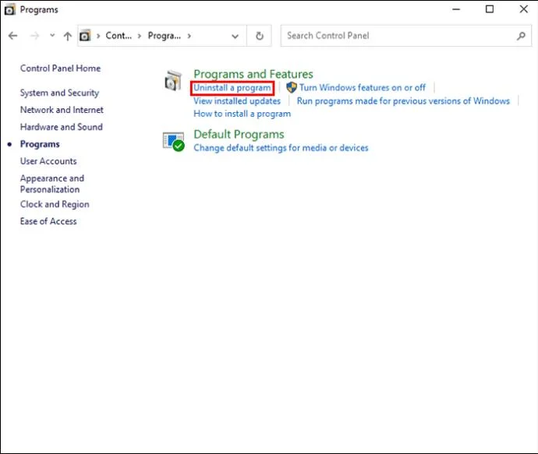
Task: Minimize the Programs window
Action: [456, 9]
